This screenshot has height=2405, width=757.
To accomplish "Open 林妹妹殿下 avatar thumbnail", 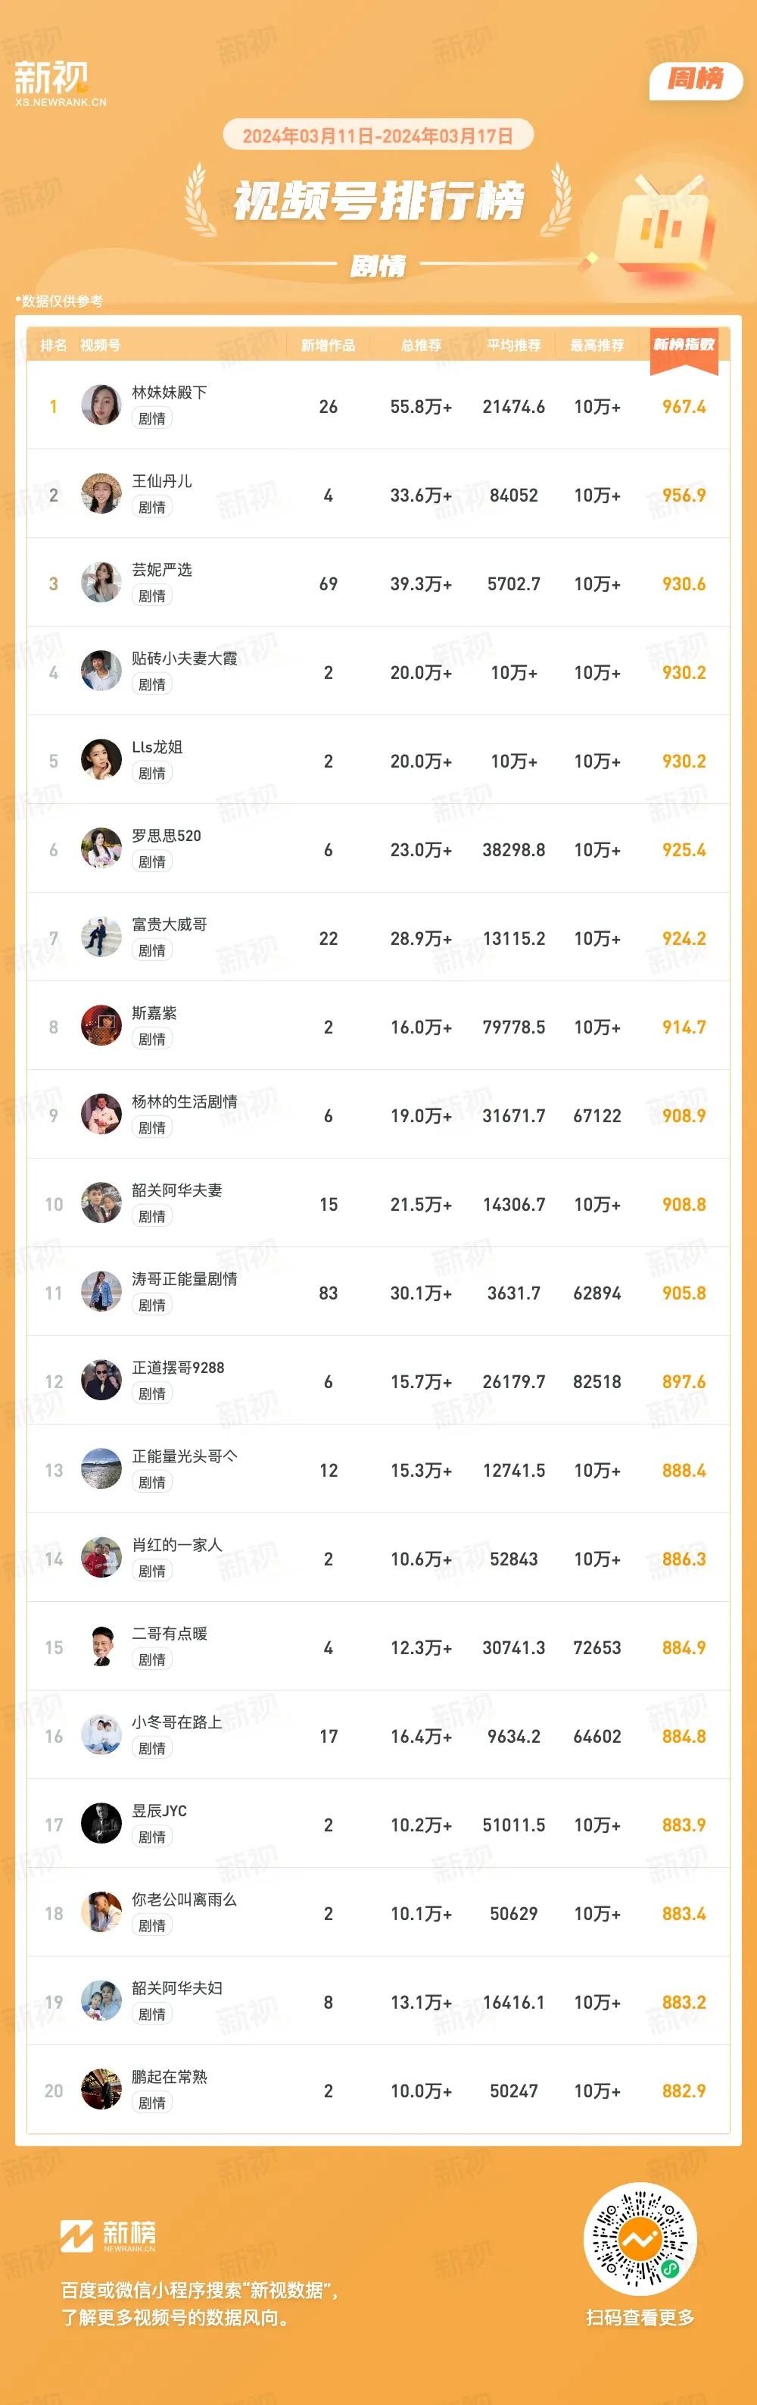I will click(101, 405).
